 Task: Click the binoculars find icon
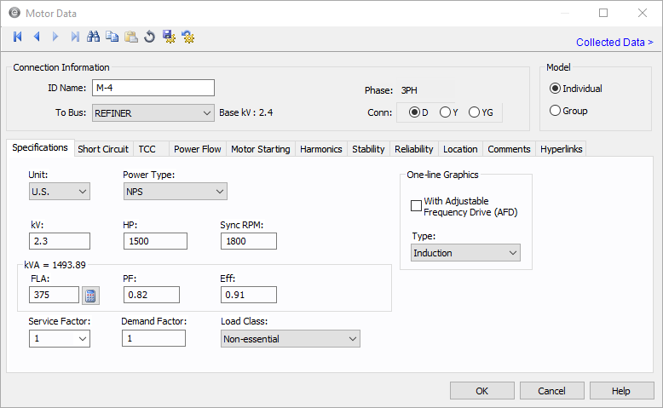point(94,37)
